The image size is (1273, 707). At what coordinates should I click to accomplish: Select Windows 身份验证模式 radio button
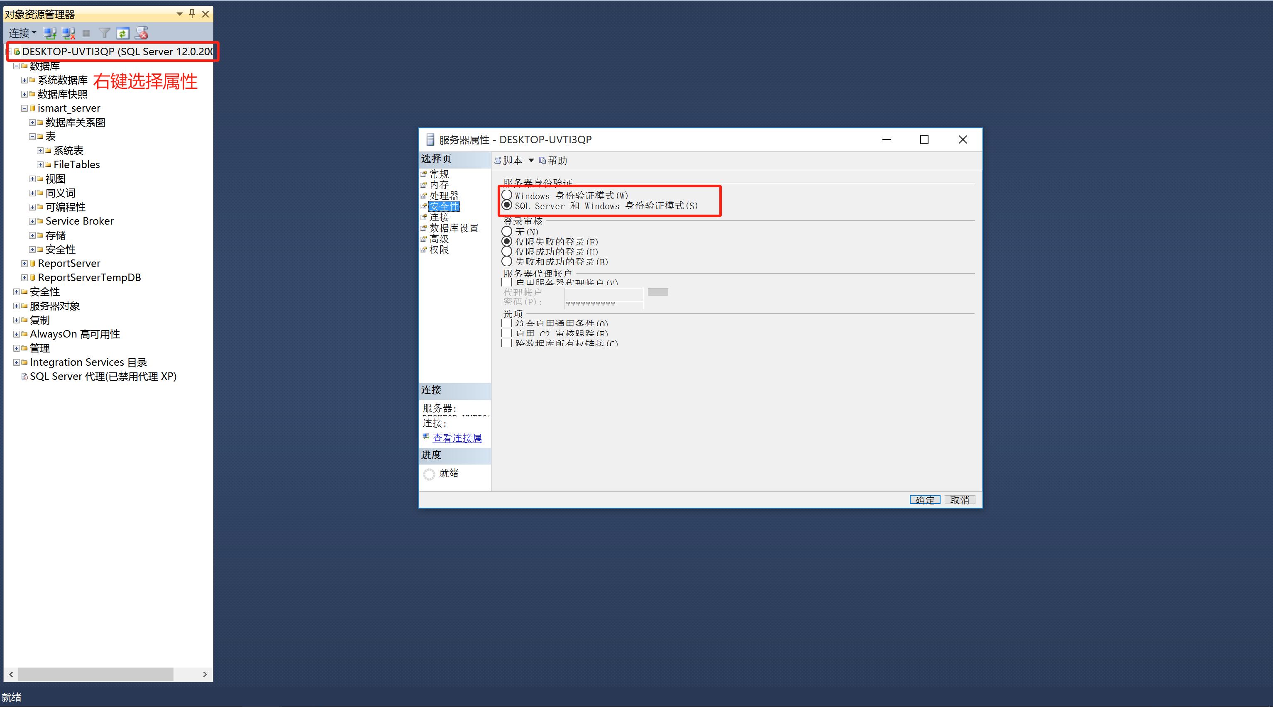pos(507,194)
